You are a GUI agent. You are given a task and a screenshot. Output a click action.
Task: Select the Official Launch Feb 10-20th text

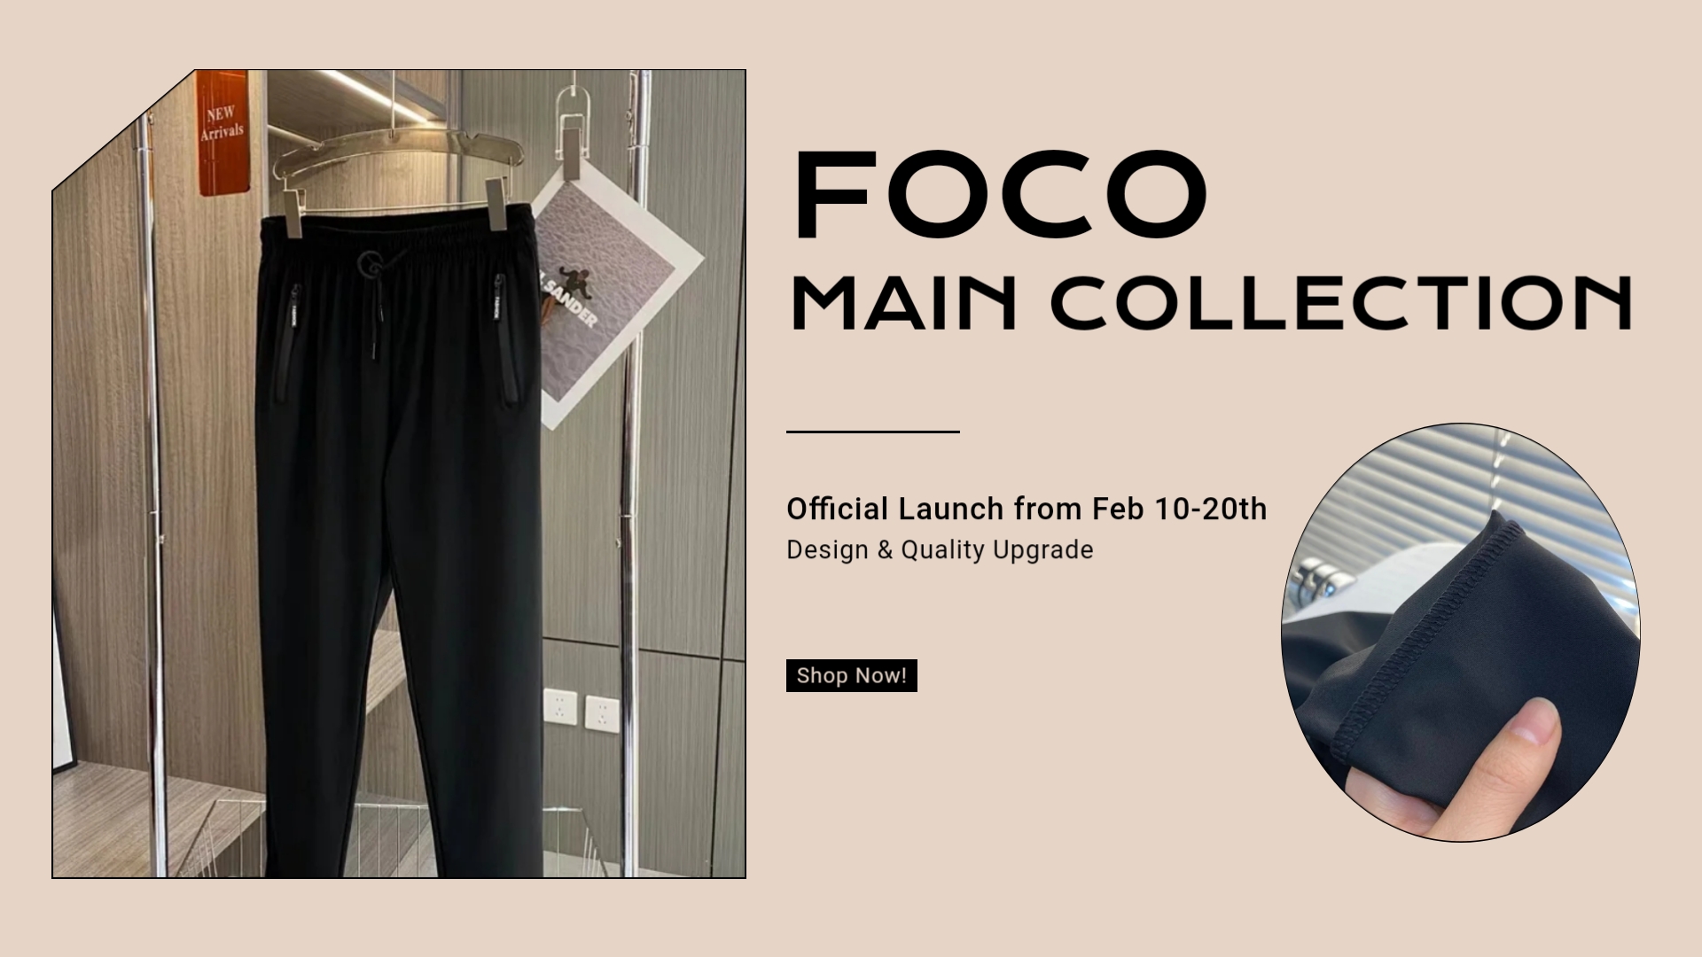1027,509
